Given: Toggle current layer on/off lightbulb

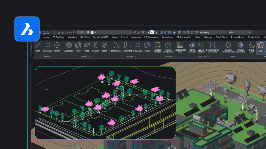Looking at the screenshot, I should point(78,32).
